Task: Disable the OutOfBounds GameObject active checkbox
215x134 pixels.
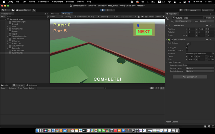Action: click(x=173, y=18)
